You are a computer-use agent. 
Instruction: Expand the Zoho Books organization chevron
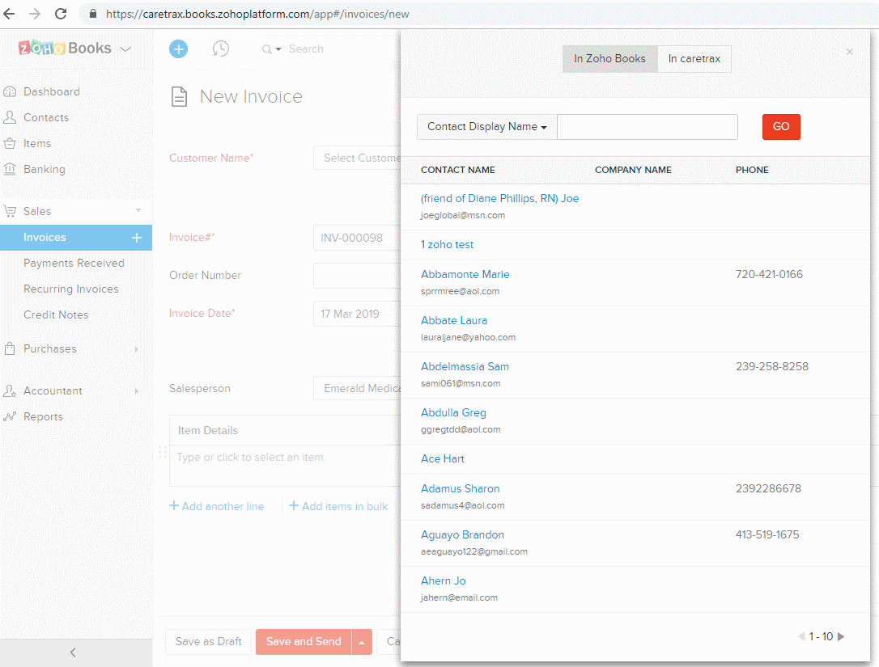click(x=125, y=49)
